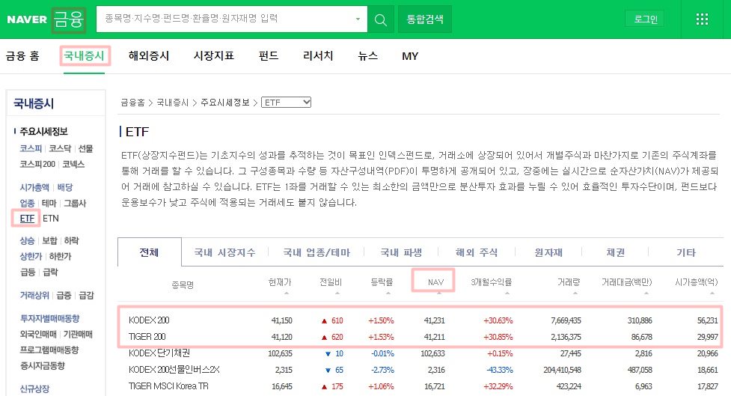Click the NAVER logo
Screen dimensions: 731x396
coord(27,19)
